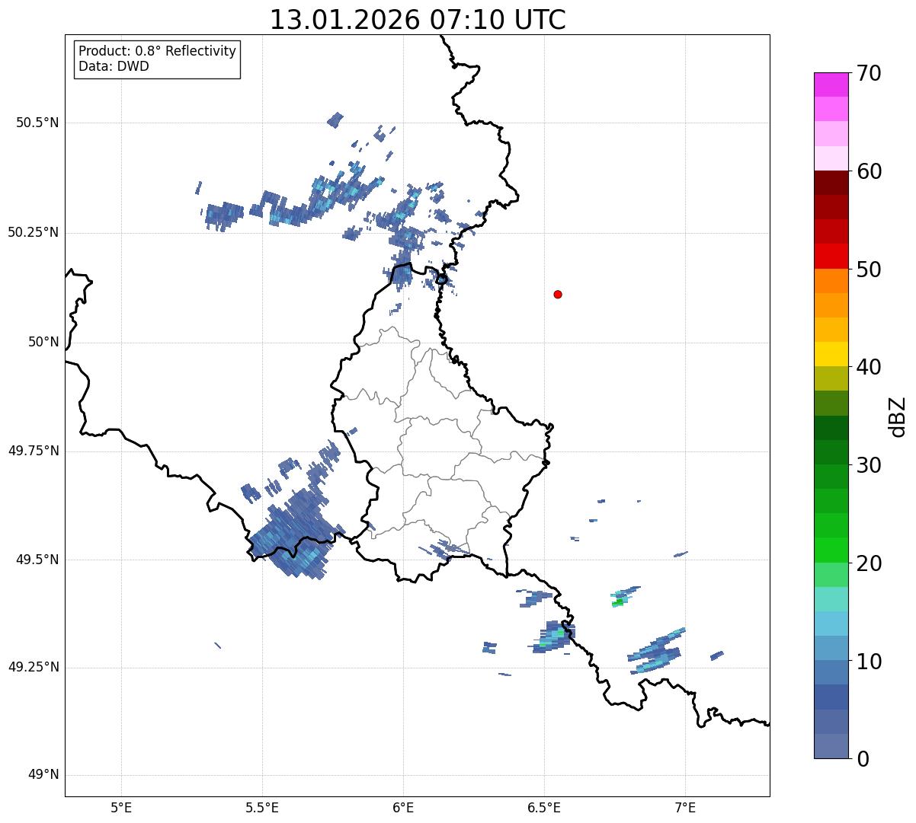Click the green echo cell near 6.75°E 49.4°N

pyautogui.click(x=619, y=603)
